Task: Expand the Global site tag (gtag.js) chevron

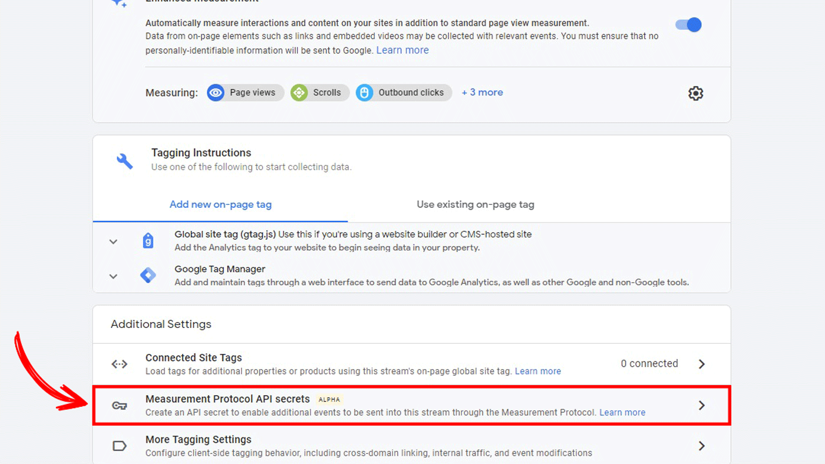Action: click(113, 241)
